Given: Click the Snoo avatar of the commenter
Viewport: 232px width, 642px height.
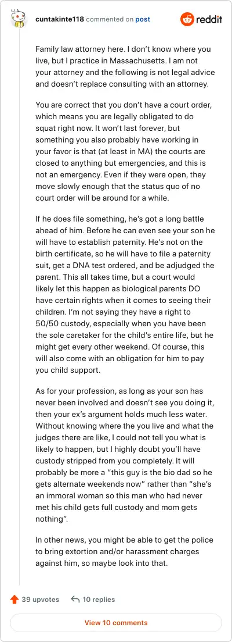Looking at the screenshot, I should 18,19.
